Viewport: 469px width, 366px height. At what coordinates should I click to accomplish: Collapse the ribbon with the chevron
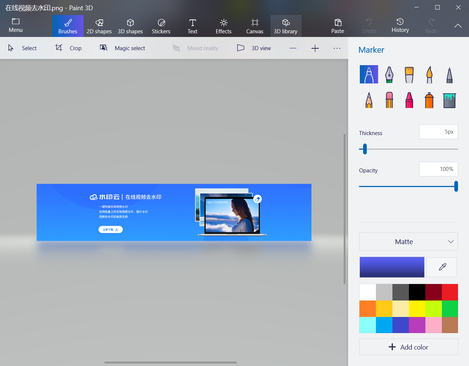coord(458,26)
